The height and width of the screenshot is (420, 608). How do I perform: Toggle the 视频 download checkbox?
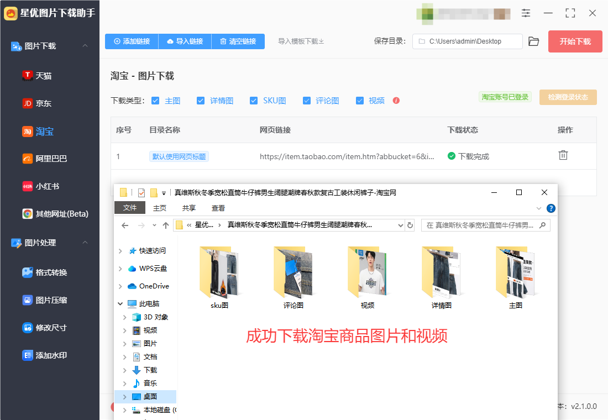coord(360,101)
